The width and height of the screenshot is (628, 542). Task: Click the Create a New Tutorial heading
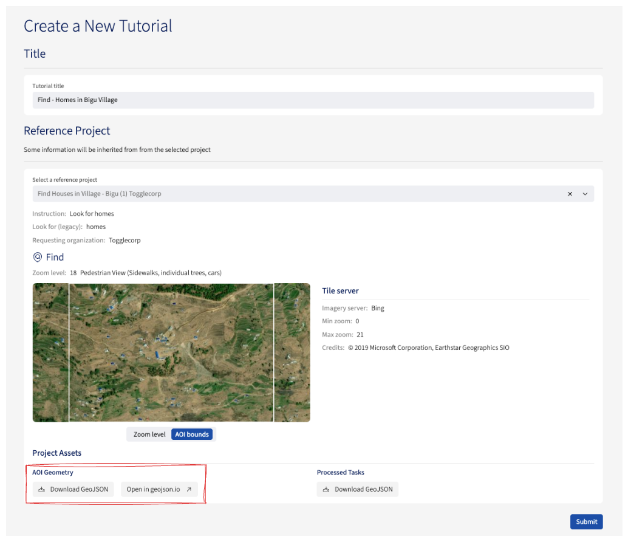click(98, 26)
